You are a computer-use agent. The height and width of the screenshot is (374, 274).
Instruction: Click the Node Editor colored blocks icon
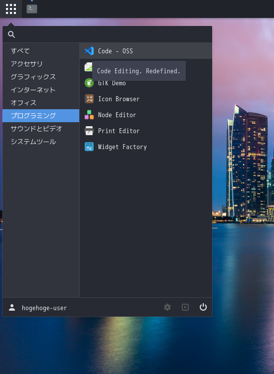[89, 115]
